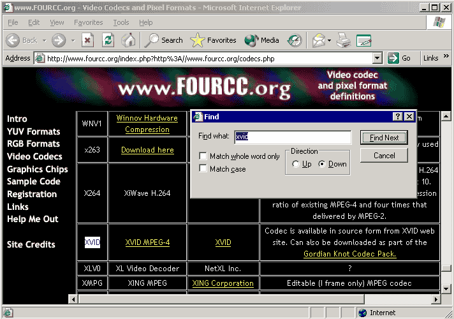Image resolution: width=454 pixels, height=319 pixels.
Task: Close the Find dialog with X
Action: click(409, 117)
